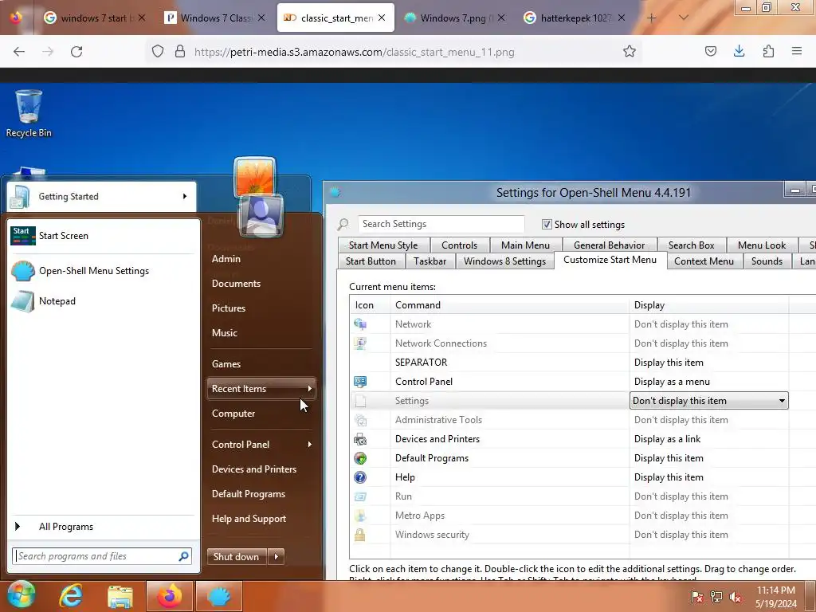Image resolution: width=816 pixels, height=612 pixels.
Task: Open the Shut down options arrow
Action: (277, 557)
